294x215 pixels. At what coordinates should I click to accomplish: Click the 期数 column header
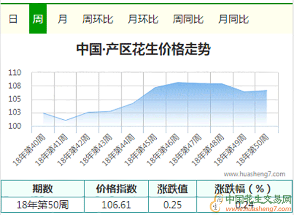point(43,188)
